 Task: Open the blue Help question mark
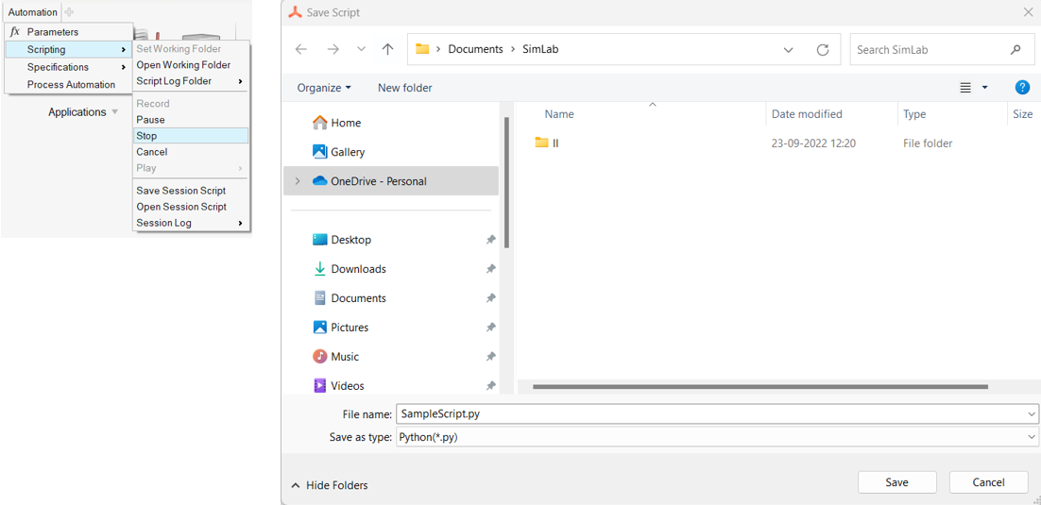(x=1022, y=87)
